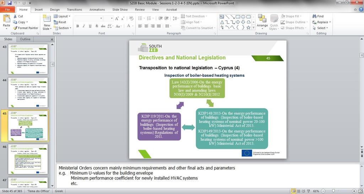The height and width of the screenshot is (194, 364).
Task: Align text right
Action: [x=152, y=26]
